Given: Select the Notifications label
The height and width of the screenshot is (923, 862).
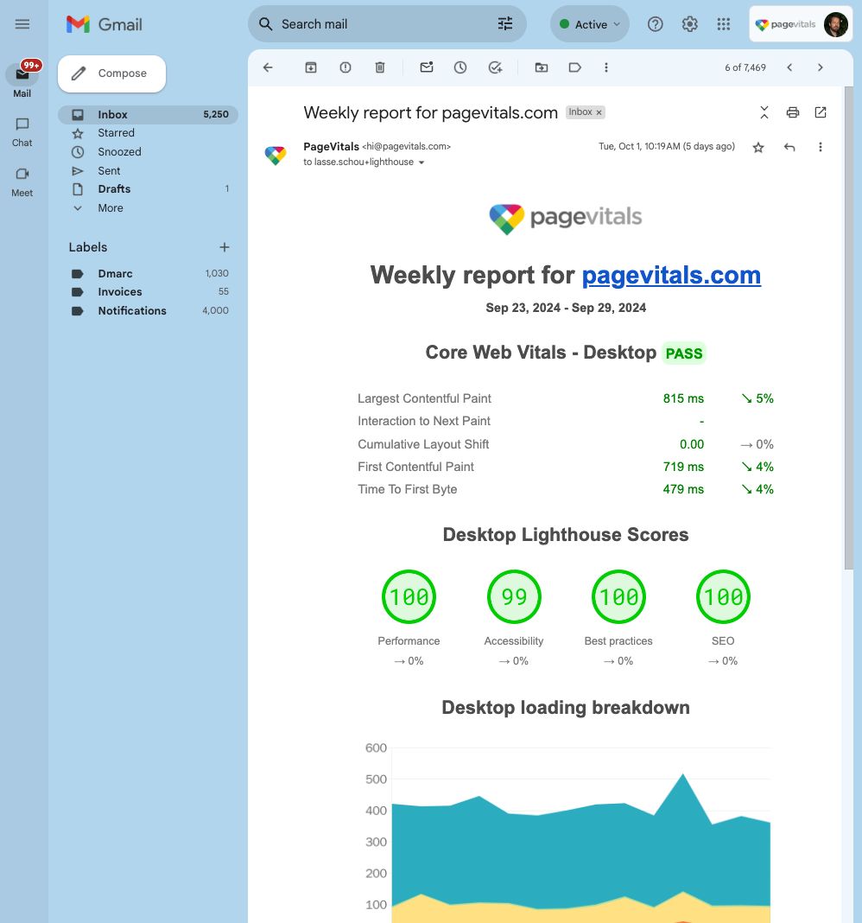Looking at the screenshot, I should (x=131, y=311).
